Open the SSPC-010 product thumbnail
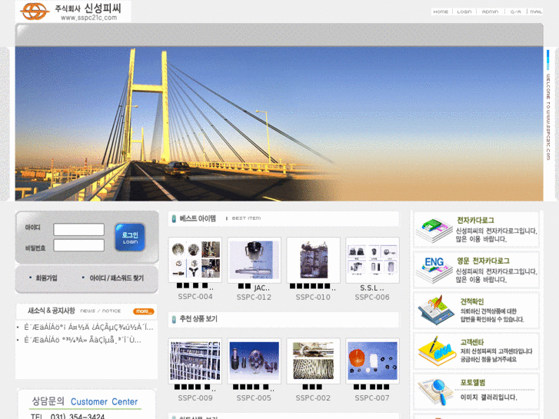 pyautogui.click(x=313, y=260)
